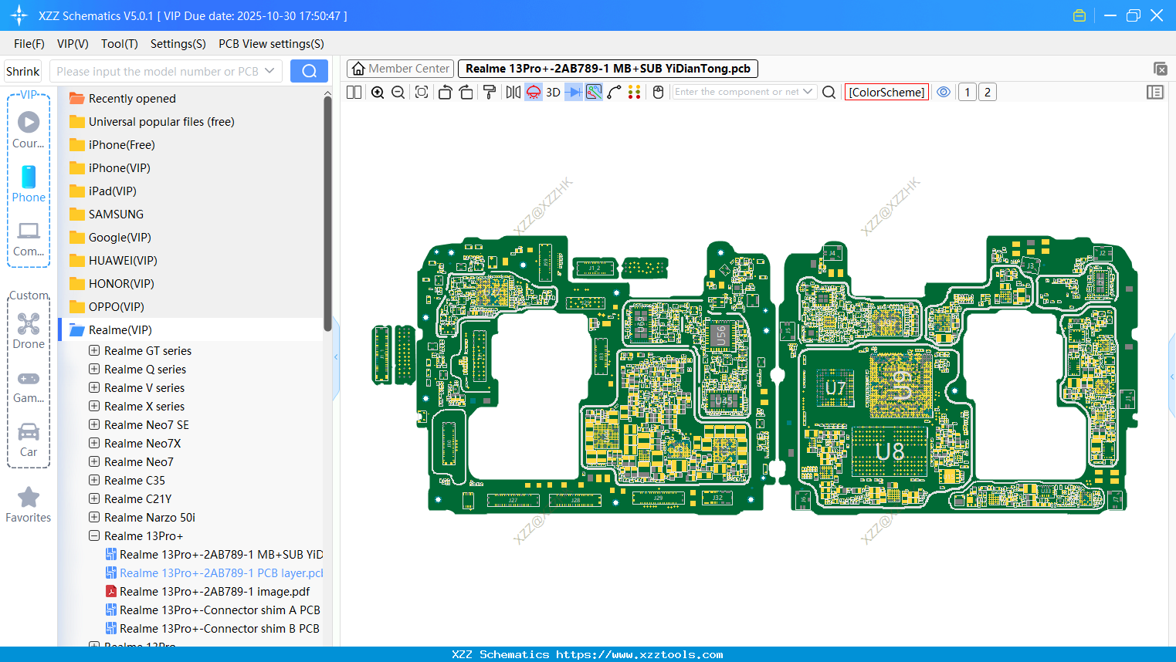Select the Phone category icon

tap(29, 184)
